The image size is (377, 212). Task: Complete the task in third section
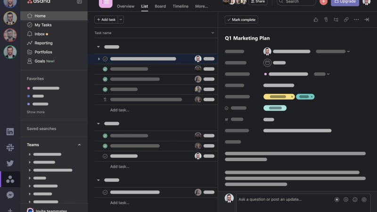point(105,192)
